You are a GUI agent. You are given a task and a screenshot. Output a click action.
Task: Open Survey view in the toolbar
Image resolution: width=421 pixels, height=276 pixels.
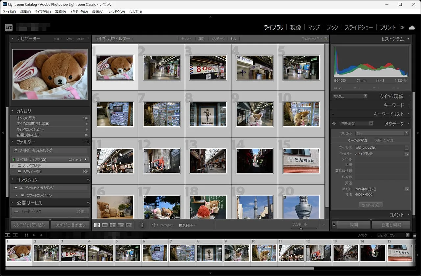[120, 225]
